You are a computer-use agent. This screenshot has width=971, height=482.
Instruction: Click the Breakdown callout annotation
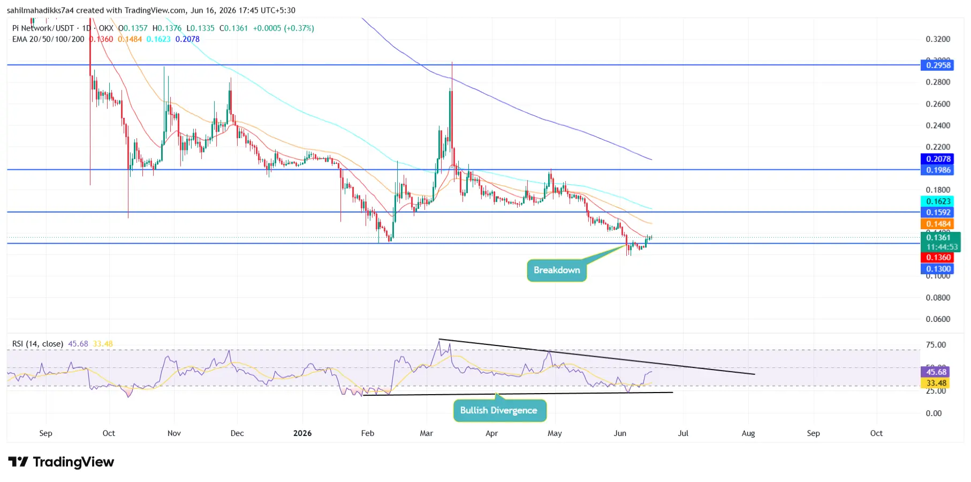tap(557, 270)
